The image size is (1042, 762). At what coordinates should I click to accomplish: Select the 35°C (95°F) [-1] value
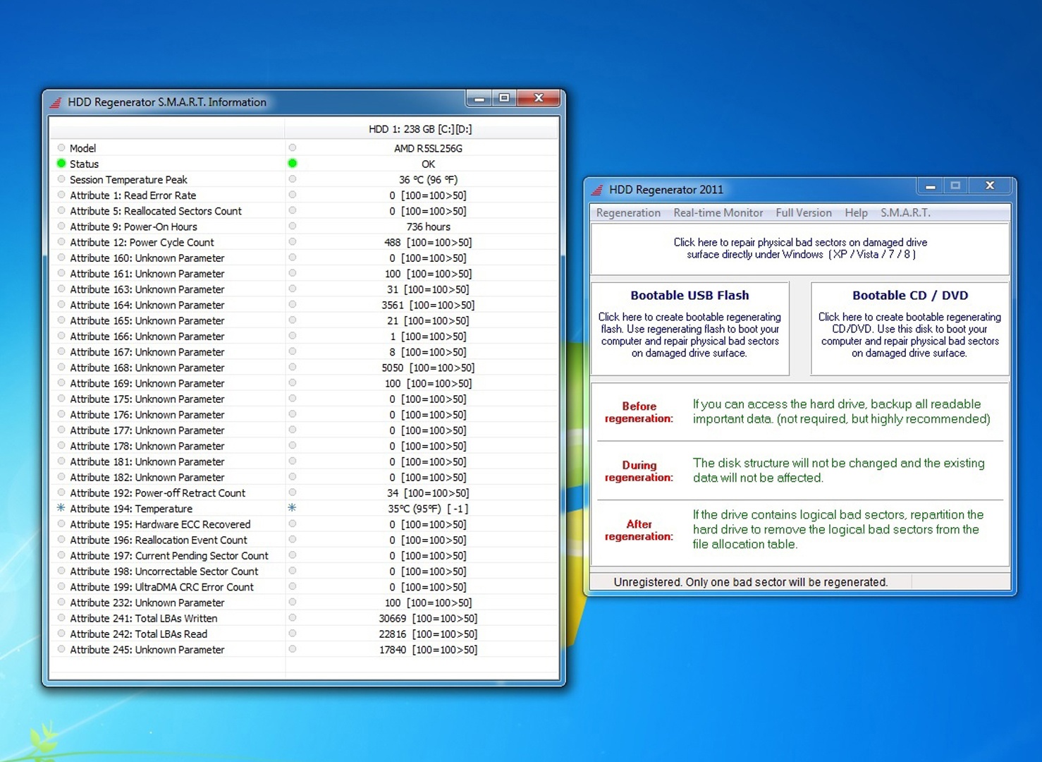click(x=428, y=509)
